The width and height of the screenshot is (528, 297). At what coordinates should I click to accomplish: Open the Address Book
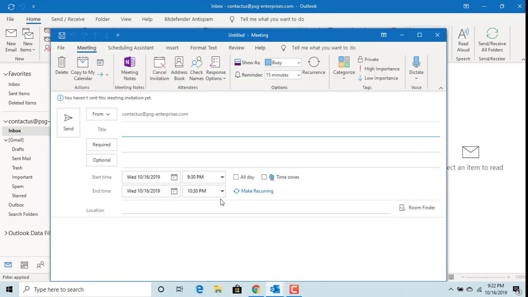[179, 69]
